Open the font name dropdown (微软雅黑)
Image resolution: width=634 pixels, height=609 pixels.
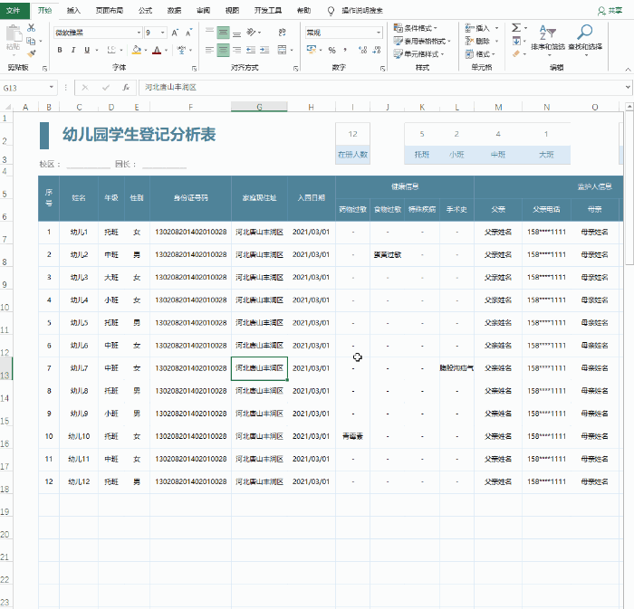click(139, 33)
